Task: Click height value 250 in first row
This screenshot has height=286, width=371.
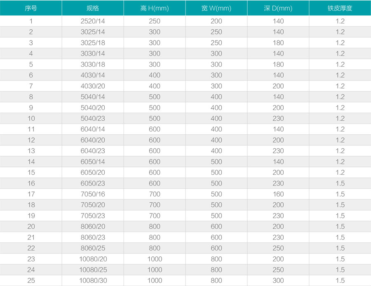Action: 155,21
